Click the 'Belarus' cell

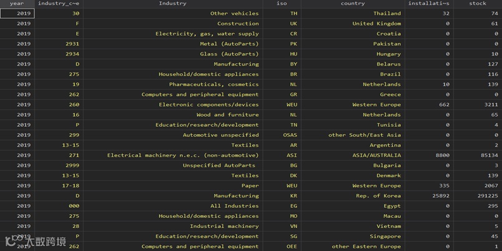353,64
